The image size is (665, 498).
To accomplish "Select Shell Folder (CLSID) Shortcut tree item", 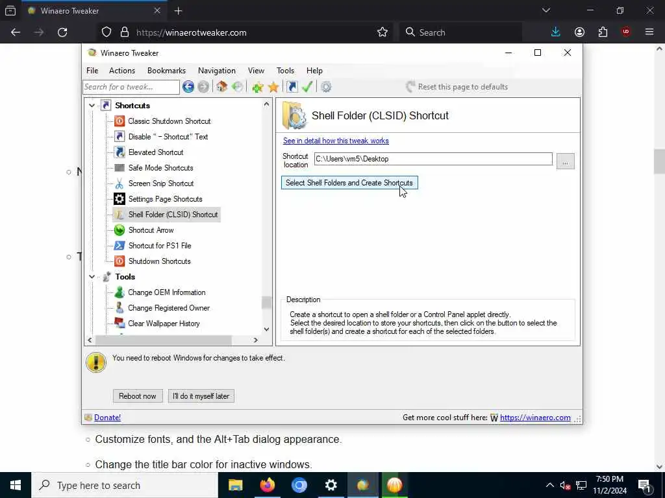I will click(173, 215).
